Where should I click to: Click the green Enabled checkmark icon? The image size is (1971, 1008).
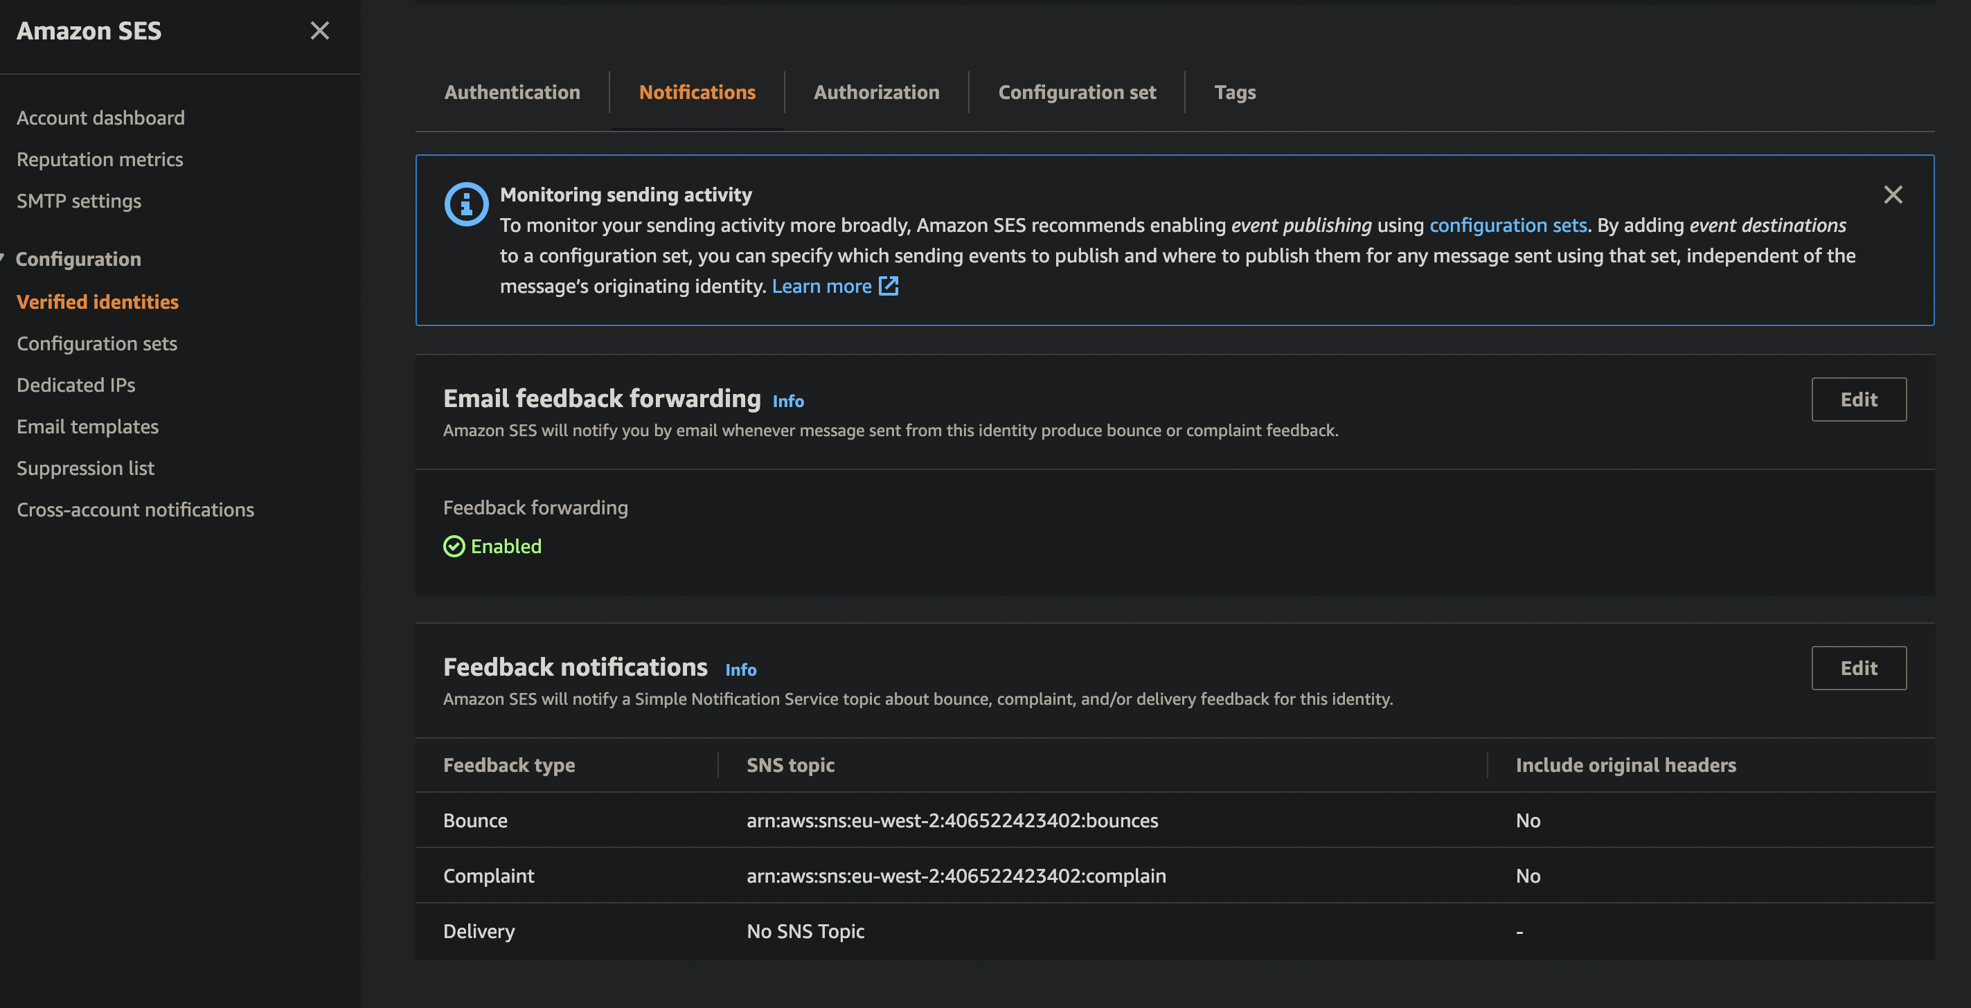click(x=454, y=546)
